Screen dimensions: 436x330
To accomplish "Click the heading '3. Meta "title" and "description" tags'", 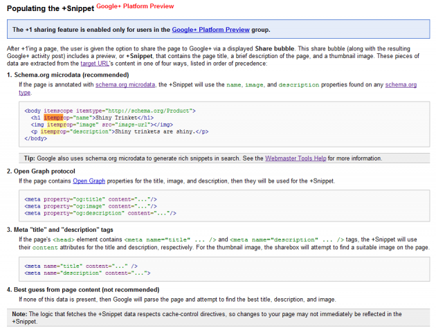I will pyautogui.click(x=60, y=230).
